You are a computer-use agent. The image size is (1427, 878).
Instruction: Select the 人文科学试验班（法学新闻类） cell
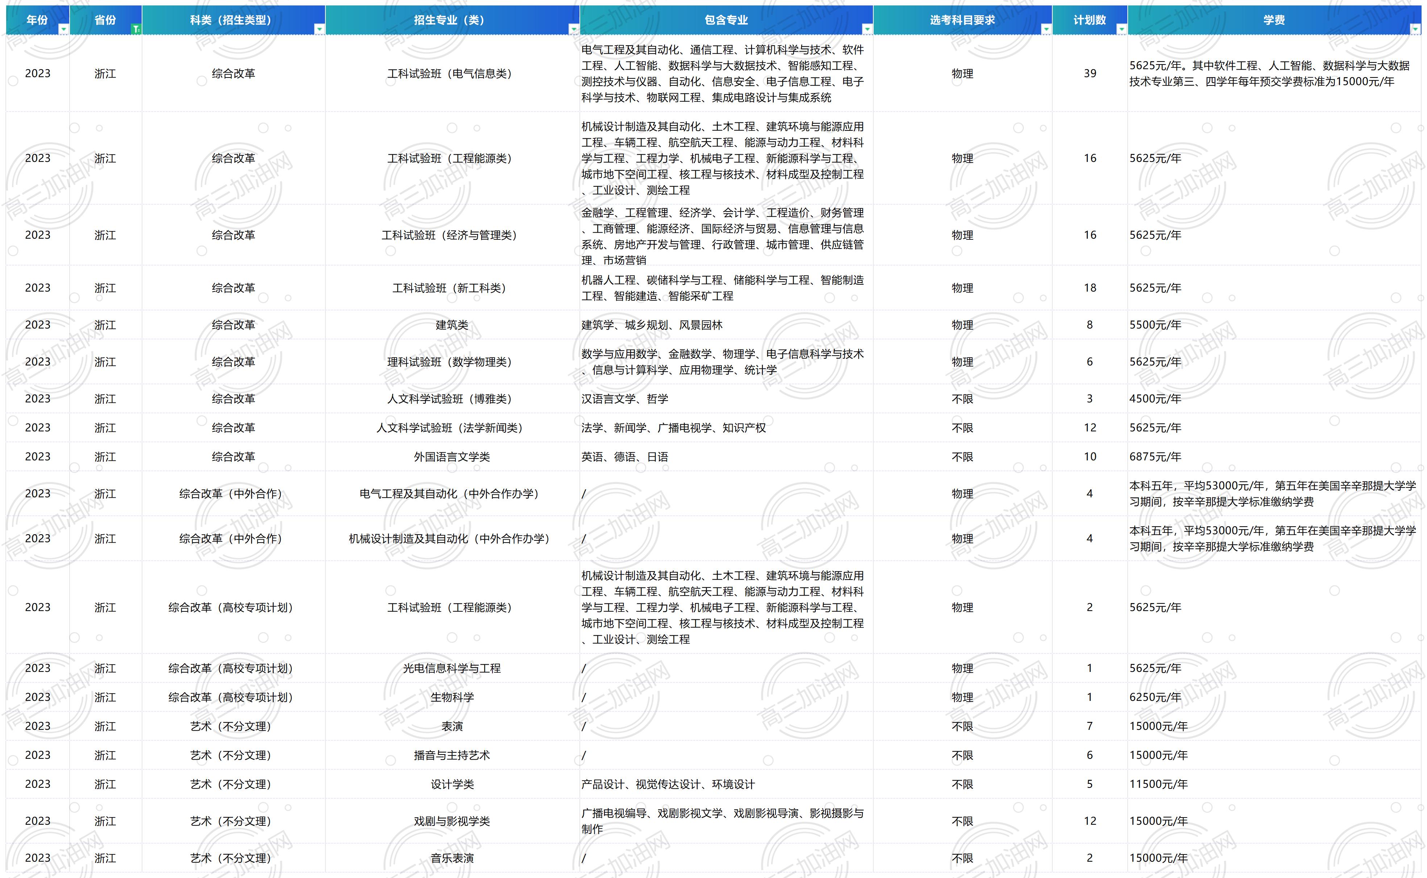(453, 428)
